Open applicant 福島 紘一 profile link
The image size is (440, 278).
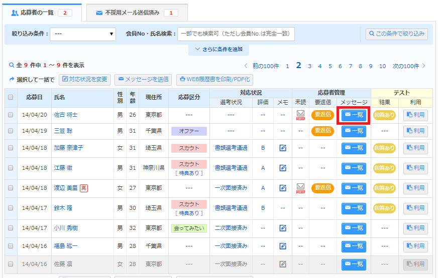(x=66, y=246)
